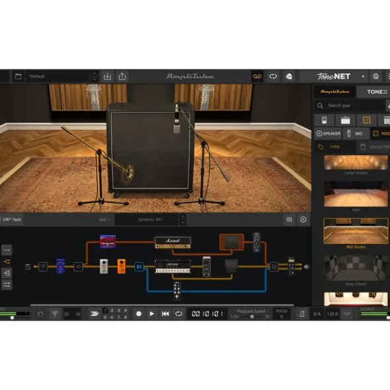The width and height of the screenshot is (390, 390).
Task: Select the rack unit on blue DI path
Action: [x=177, y=291]
